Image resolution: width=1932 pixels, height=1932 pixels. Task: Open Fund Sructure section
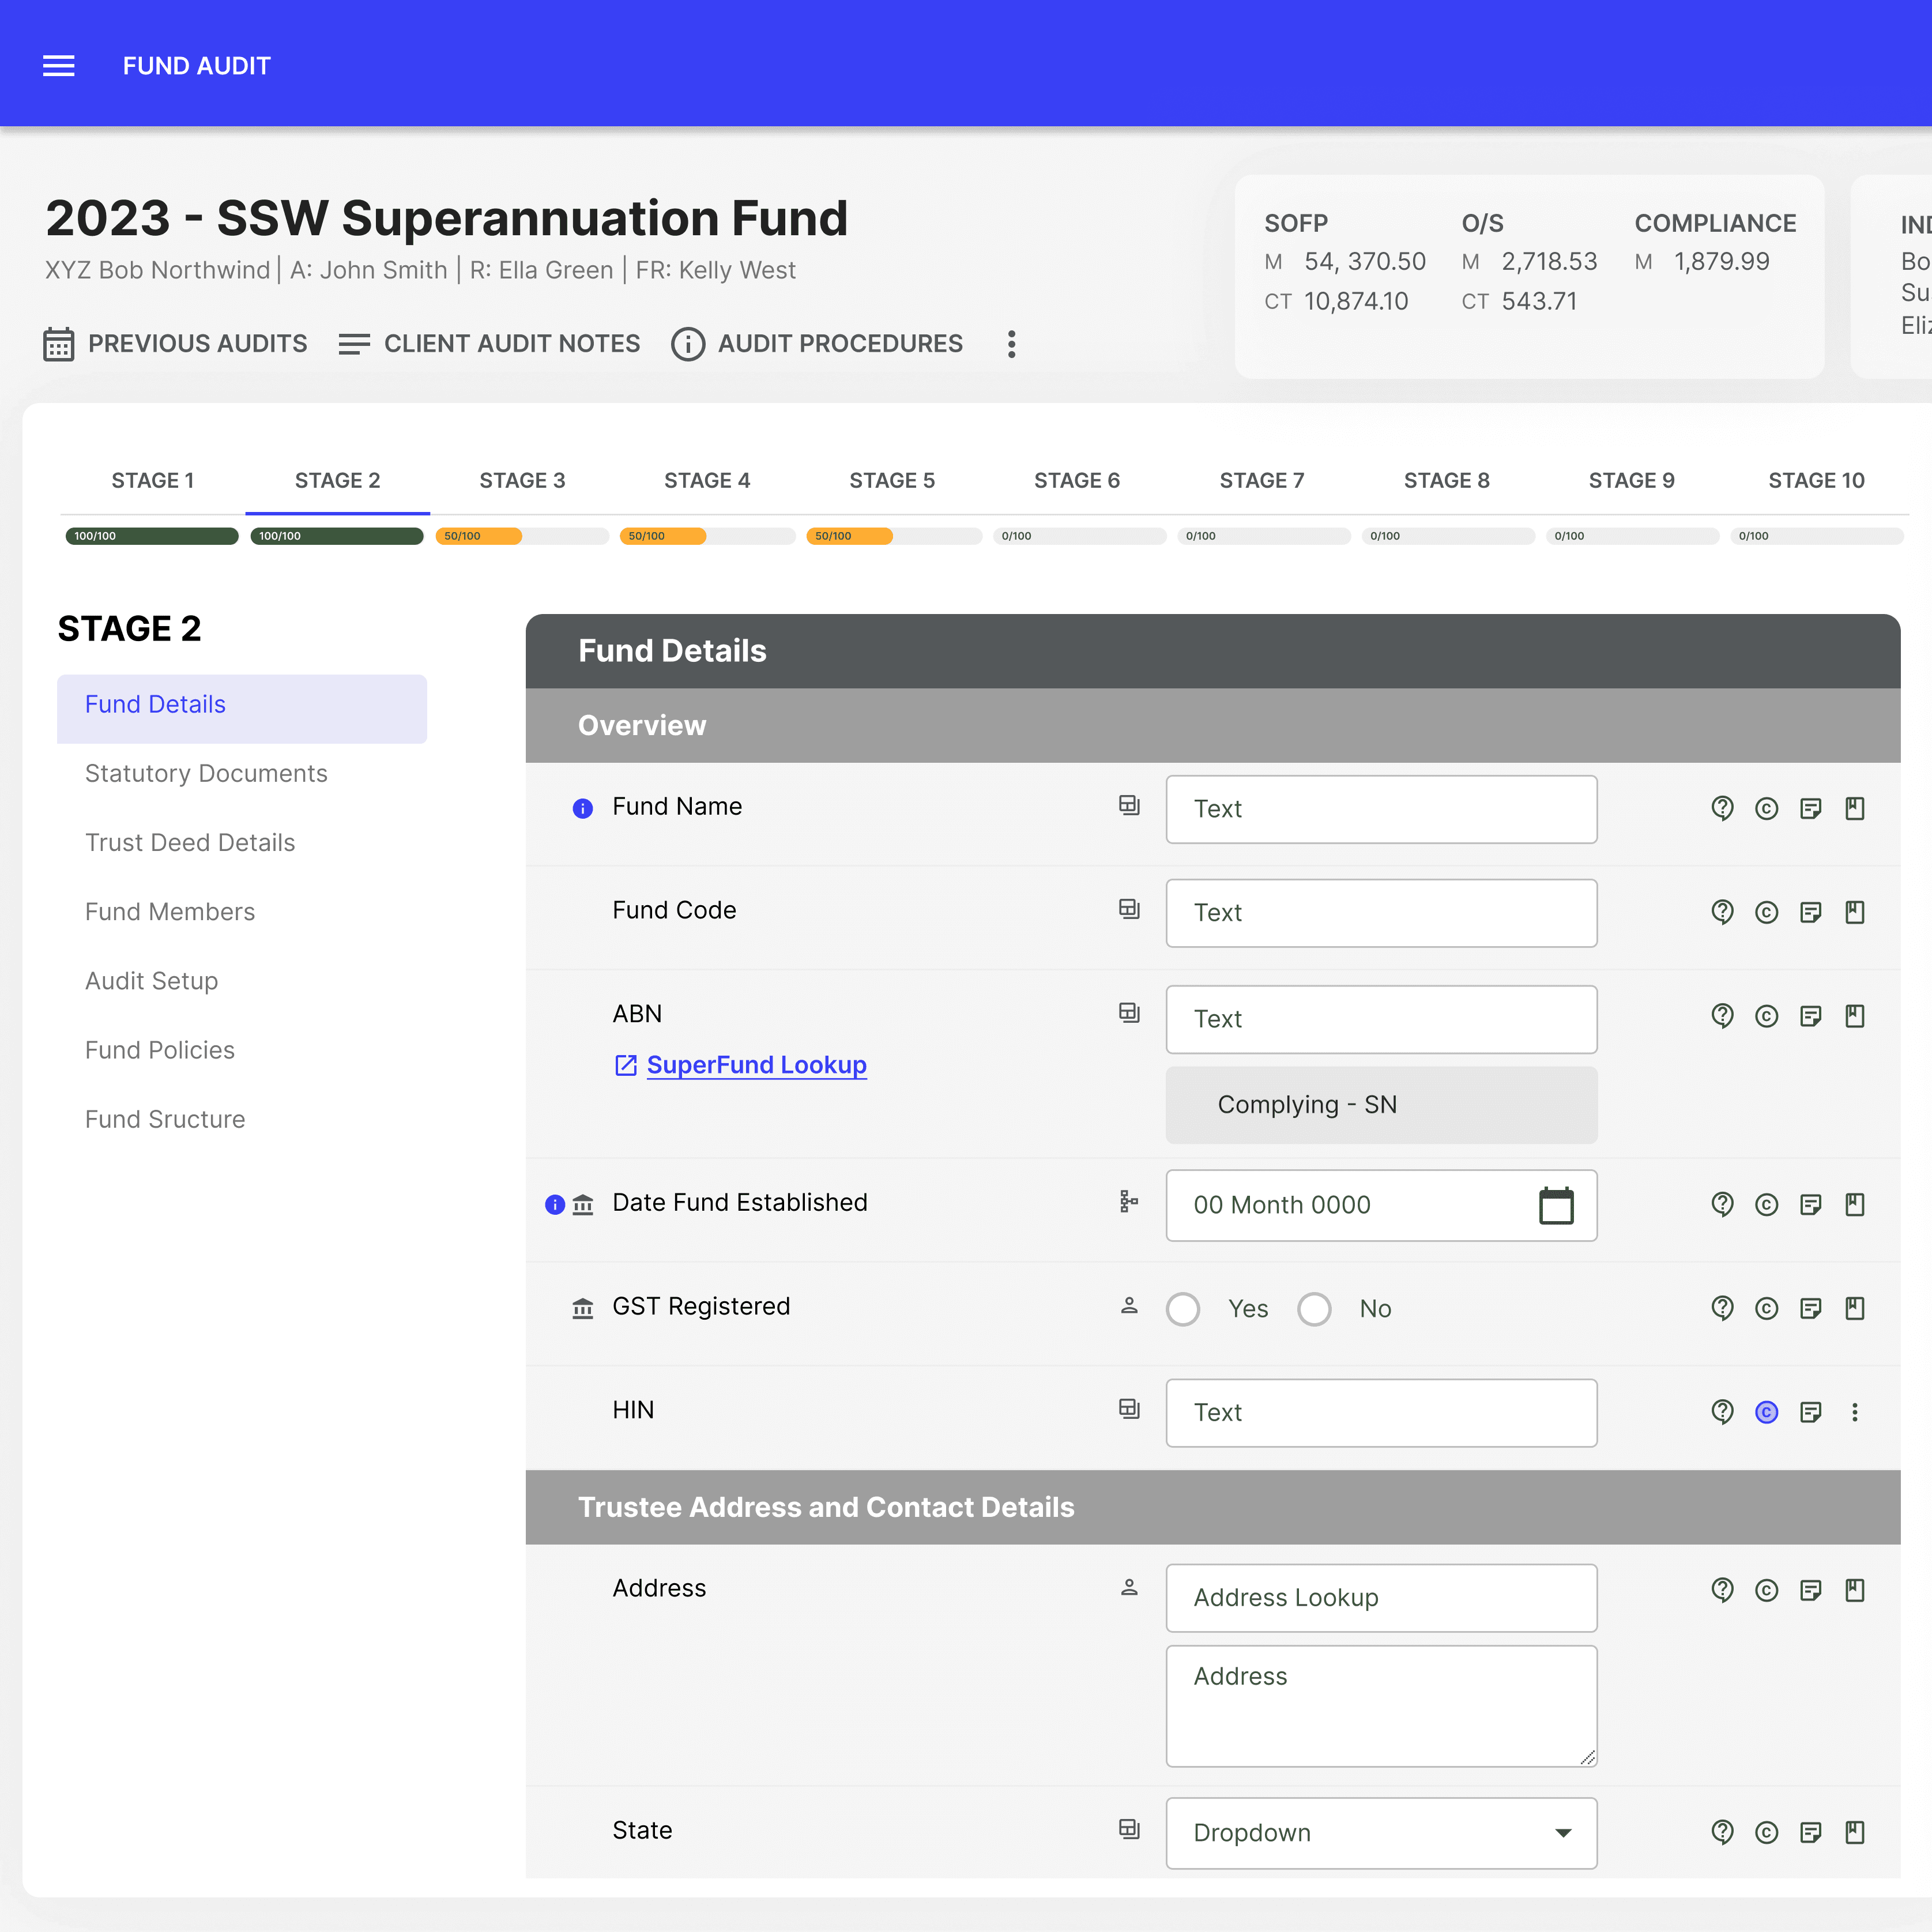point(165,1119)
